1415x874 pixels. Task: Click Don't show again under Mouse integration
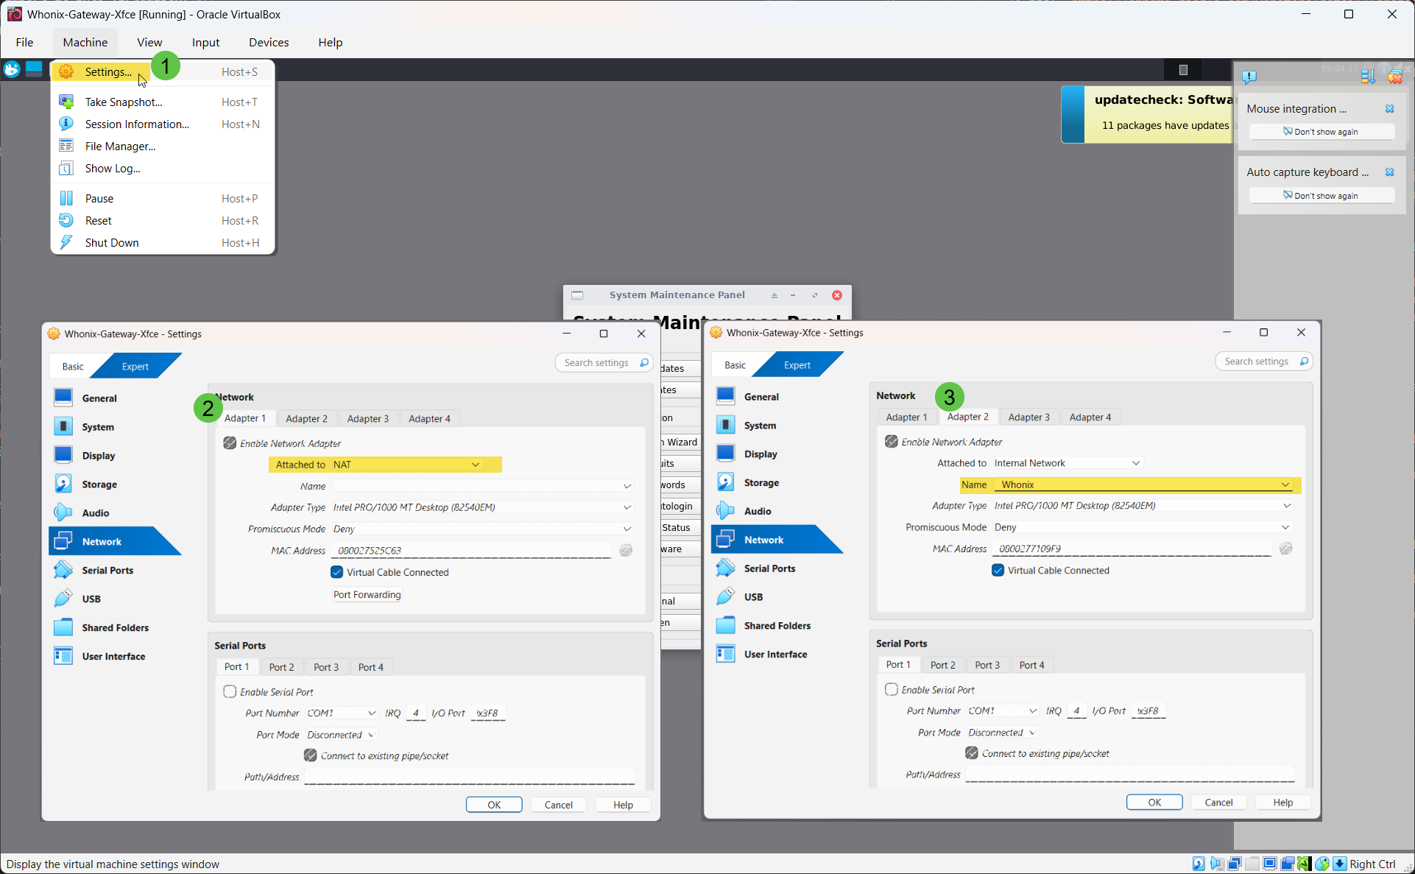(x=1322, y=131)
